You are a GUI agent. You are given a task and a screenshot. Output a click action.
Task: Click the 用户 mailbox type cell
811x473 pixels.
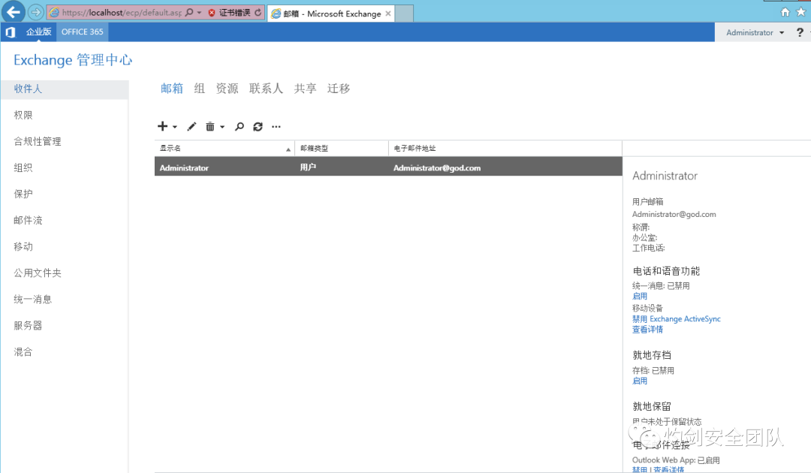(309, 167)
